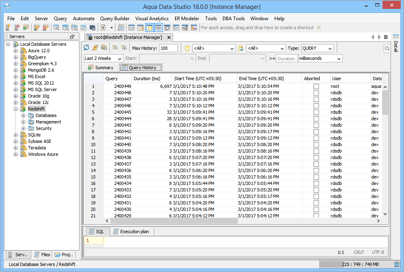Screen dimensions: 404x272
Task: Open the DBA Tools menu
Action: coord(233,19)
